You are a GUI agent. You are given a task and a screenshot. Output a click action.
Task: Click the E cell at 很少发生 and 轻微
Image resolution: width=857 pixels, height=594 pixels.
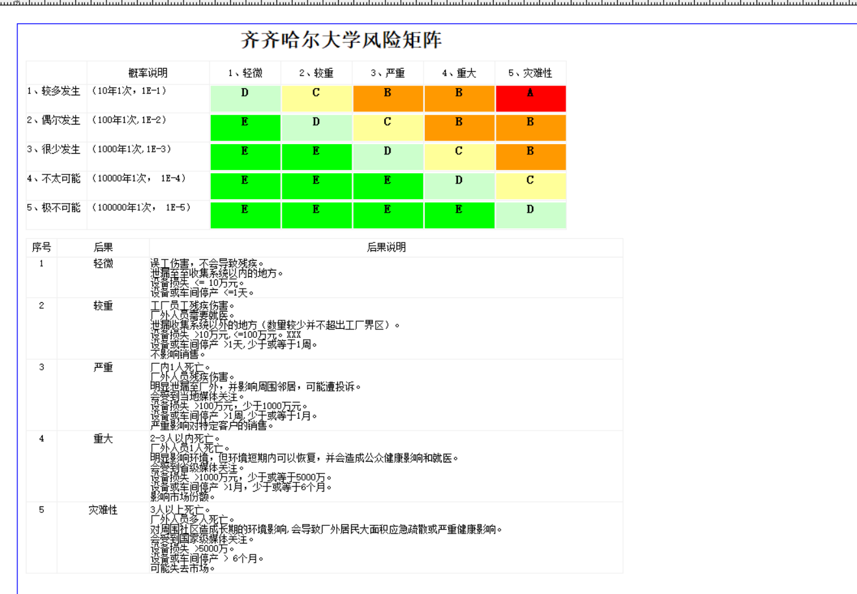point(245,157)
